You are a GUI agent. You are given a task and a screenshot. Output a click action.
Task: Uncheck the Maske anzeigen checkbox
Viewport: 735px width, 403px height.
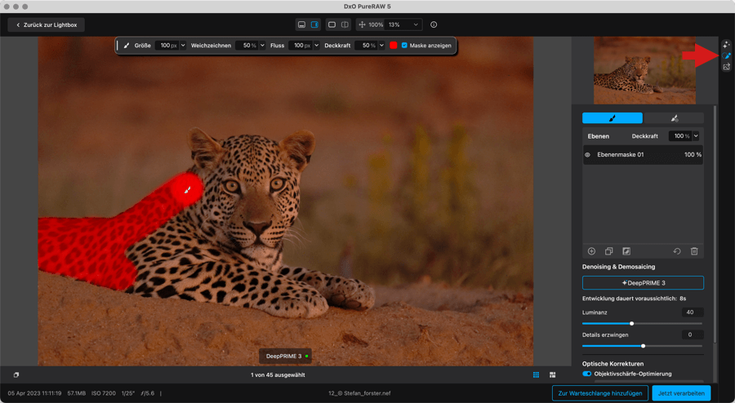click(404, 46)
